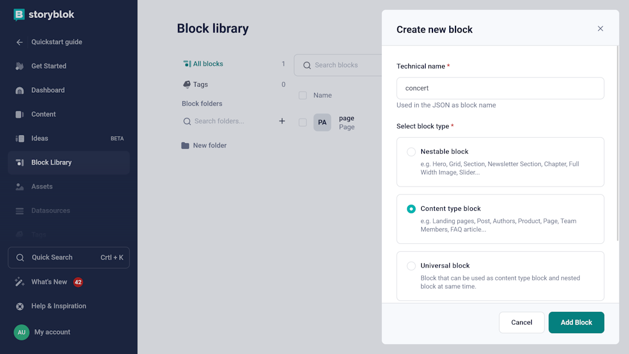The height and width of the screenshot is (354, 629).
Task: Choose the Universal block type
Action: pos(411,265)
